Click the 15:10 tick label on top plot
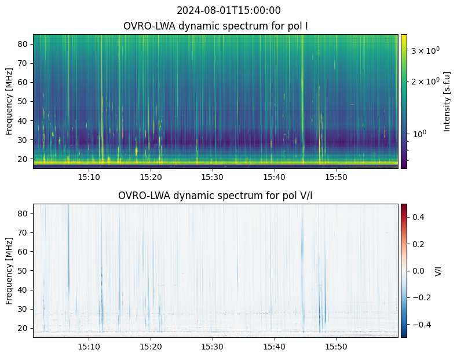Viewport: 457px width, 357px height. click(x=89, y=177)
